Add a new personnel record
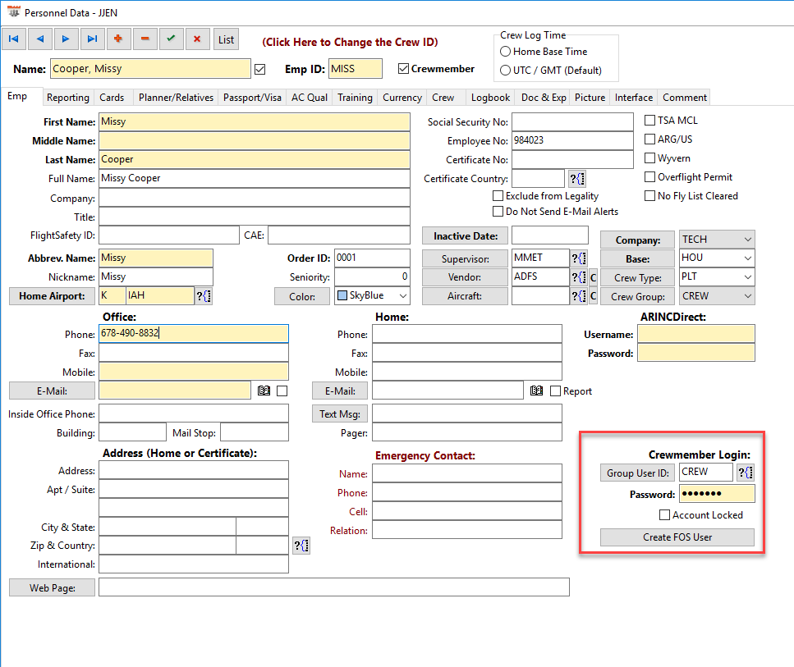This screenshot has width=794, height=667. pos(118,39)
